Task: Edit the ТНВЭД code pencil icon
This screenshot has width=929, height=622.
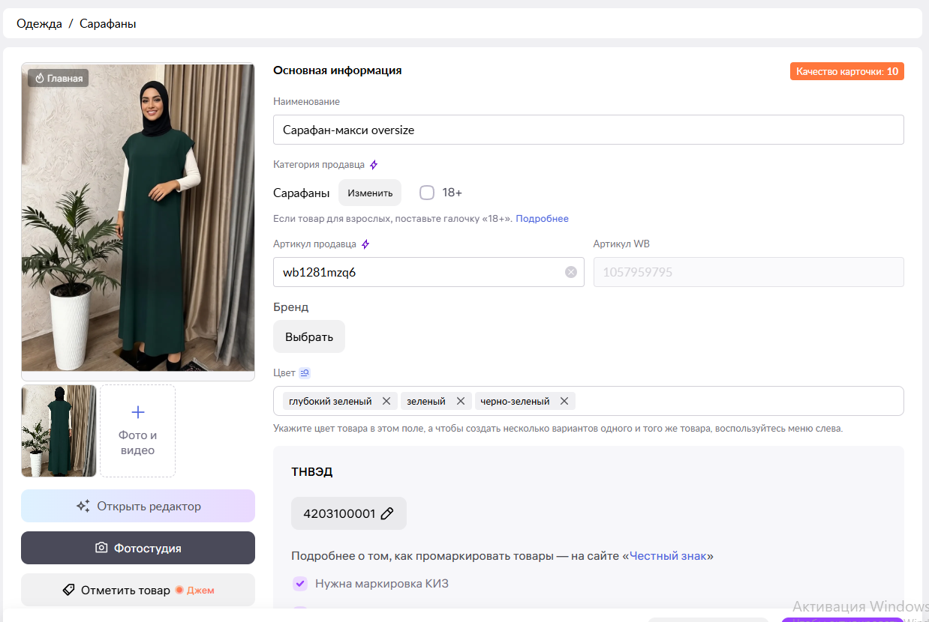Action: (x=387, y=513)
